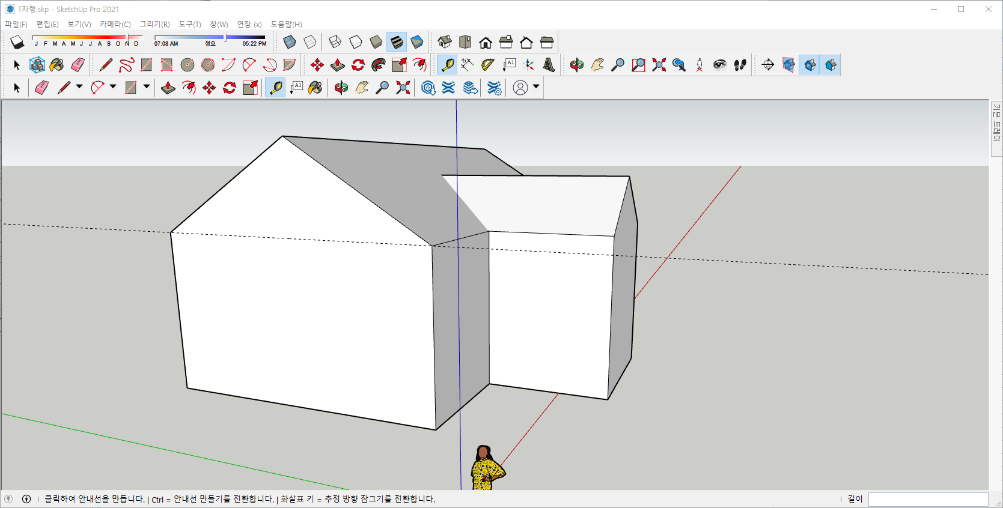Switch to Top view
The image size is (1003, 508).
[465, 42]
